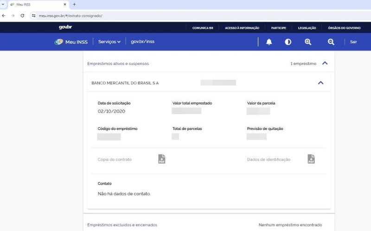
Task: Collapse Empréstimos ativos e suspensos section
Action: [x=325, y=63]
